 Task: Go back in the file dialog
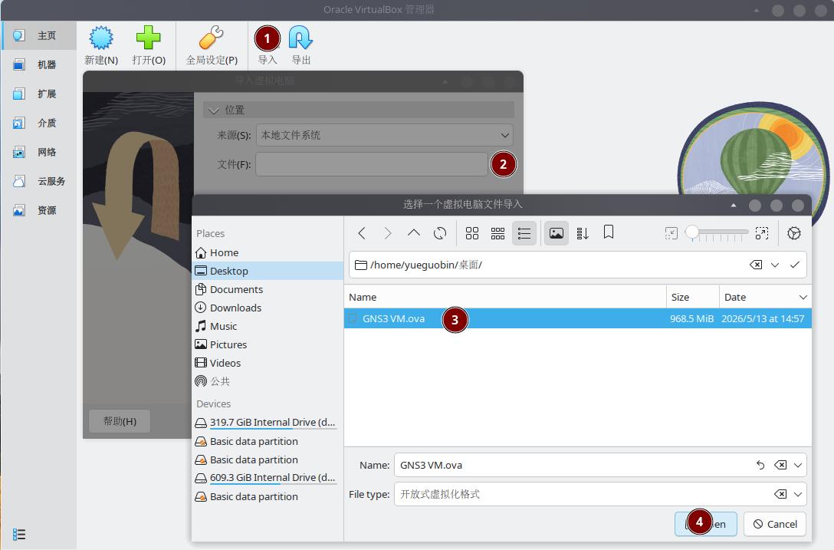(362, 233)
